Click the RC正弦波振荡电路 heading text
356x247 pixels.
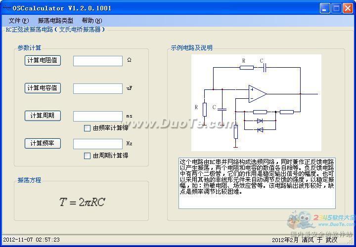click(55, 30)
